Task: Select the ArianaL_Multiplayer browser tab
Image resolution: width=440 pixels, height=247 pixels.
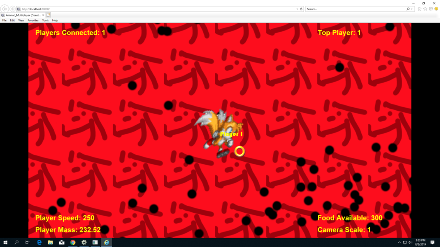Action: (x=23, y=15)
